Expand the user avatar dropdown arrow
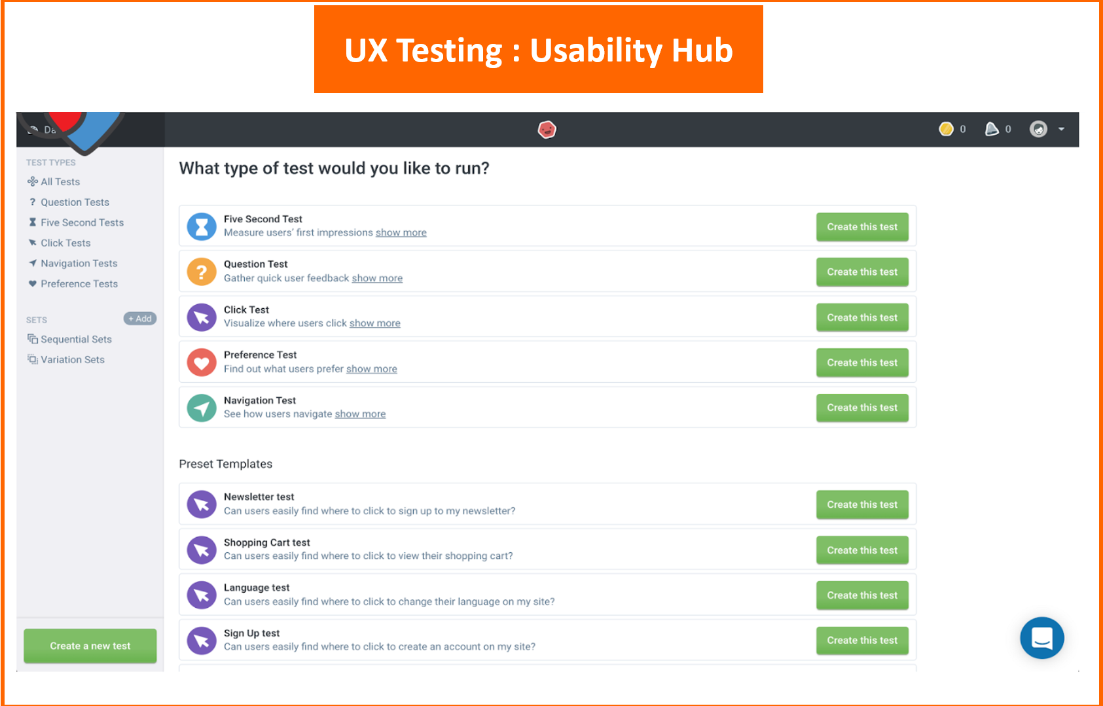This screenshot has height=706, width=1103. [x=1061, y=129]
